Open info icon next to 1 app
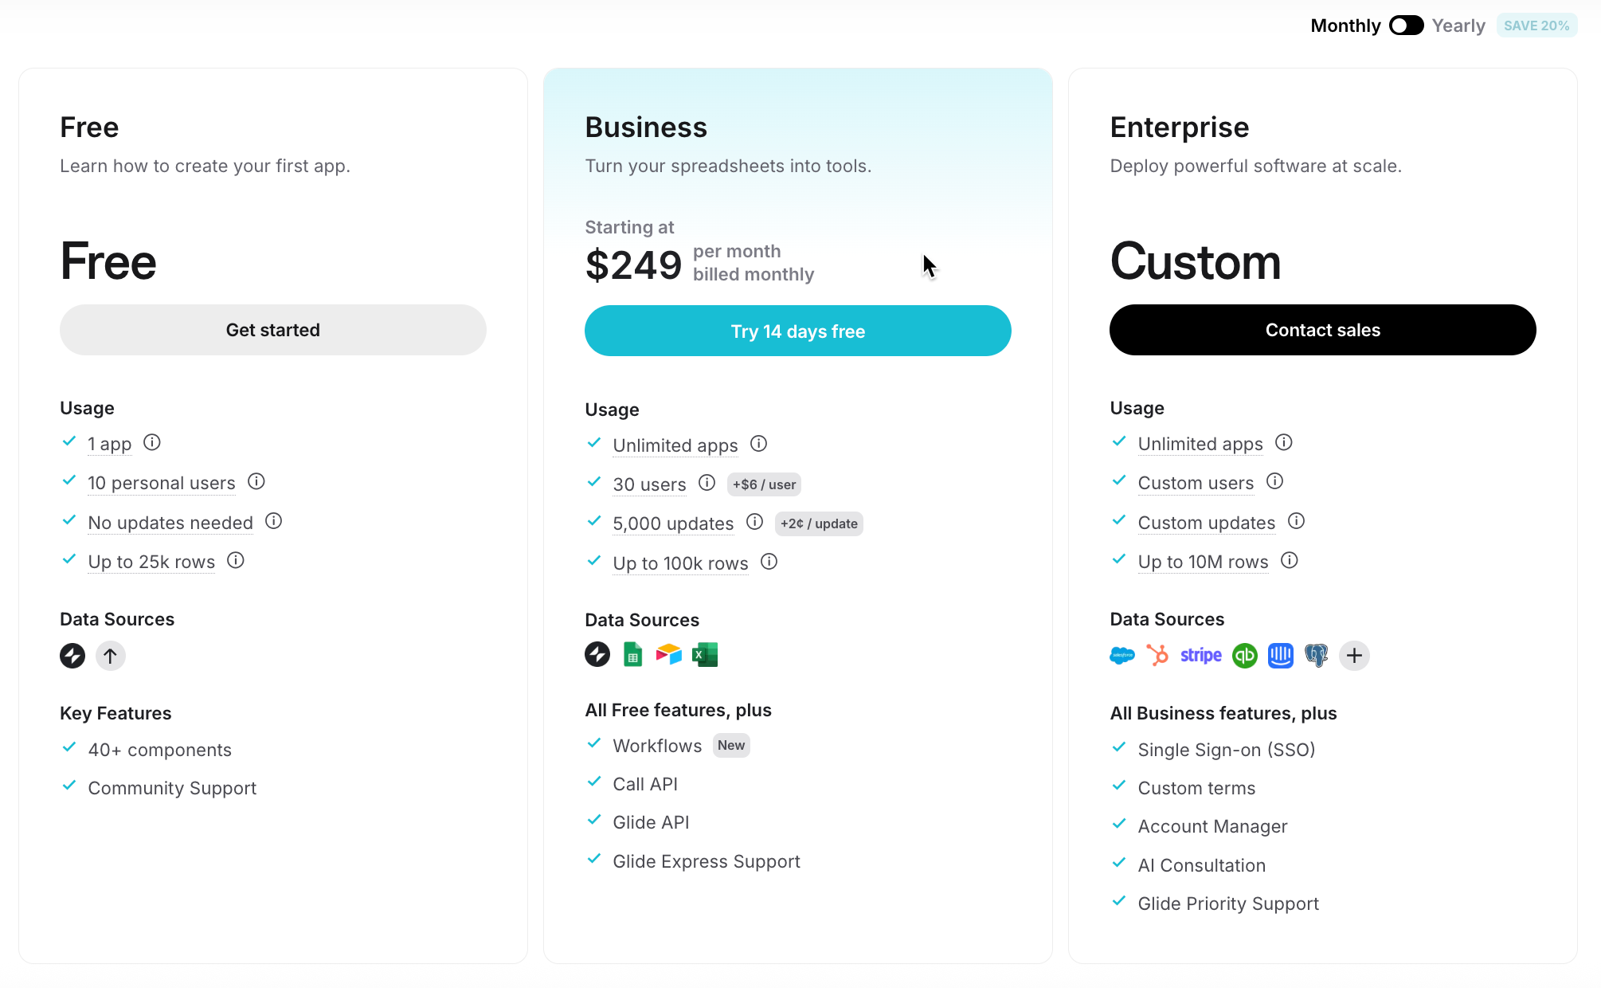 [152, 442]
